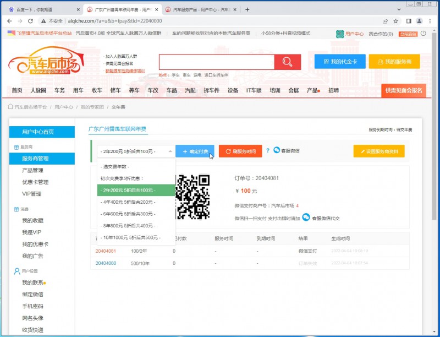Click the 我的服务商 button
The image size is (440, 337).
tap(394, 62)
